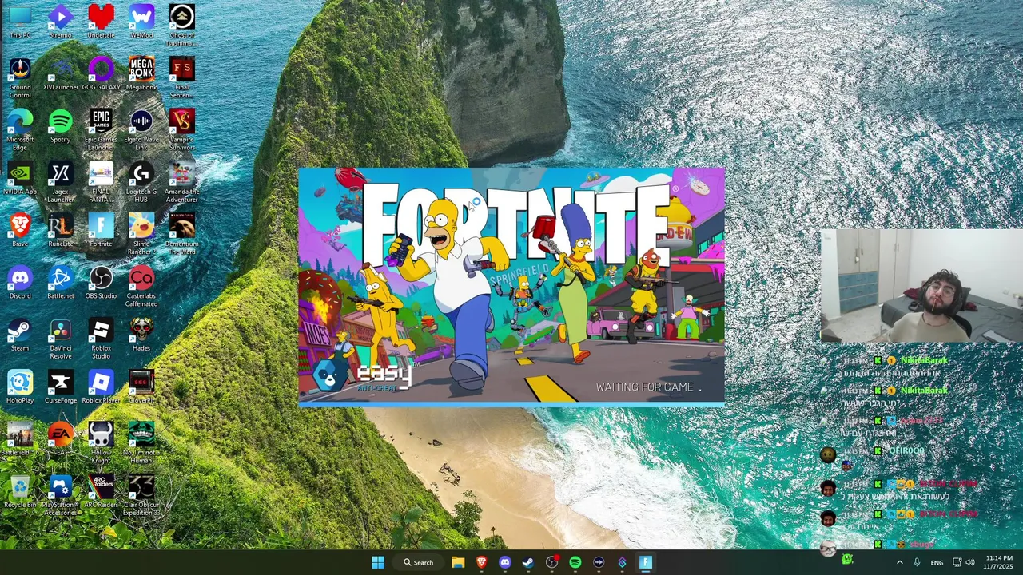
Task: Select the Elgato Wave Link shortcut
Action: 141,130
